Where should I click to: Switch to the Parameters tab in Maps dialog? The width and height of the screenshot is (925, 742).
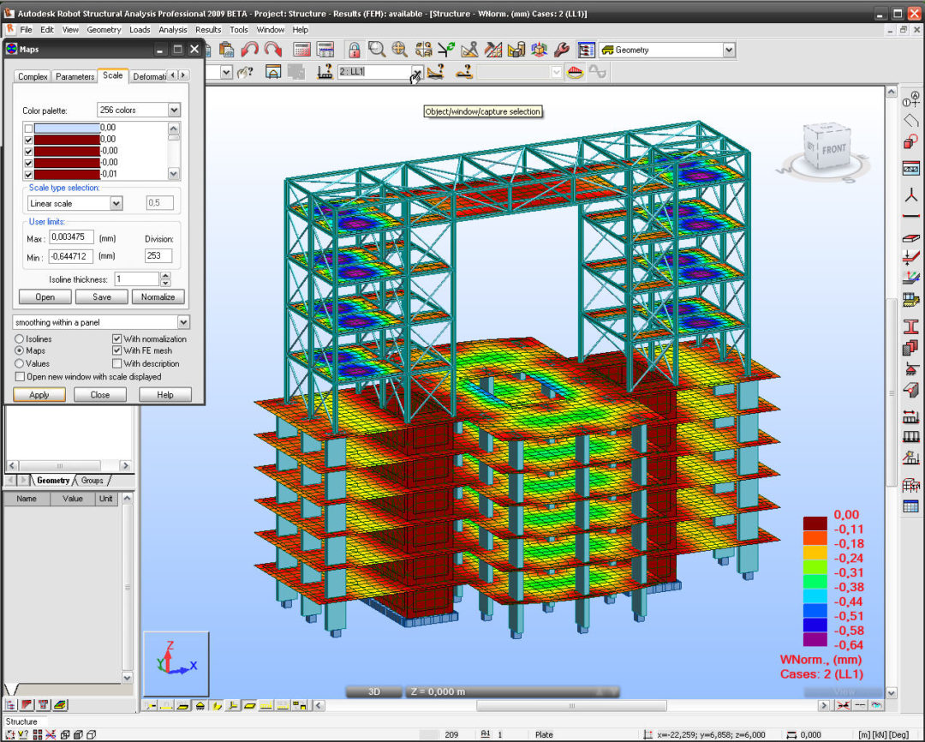click(x=75, y=76)
